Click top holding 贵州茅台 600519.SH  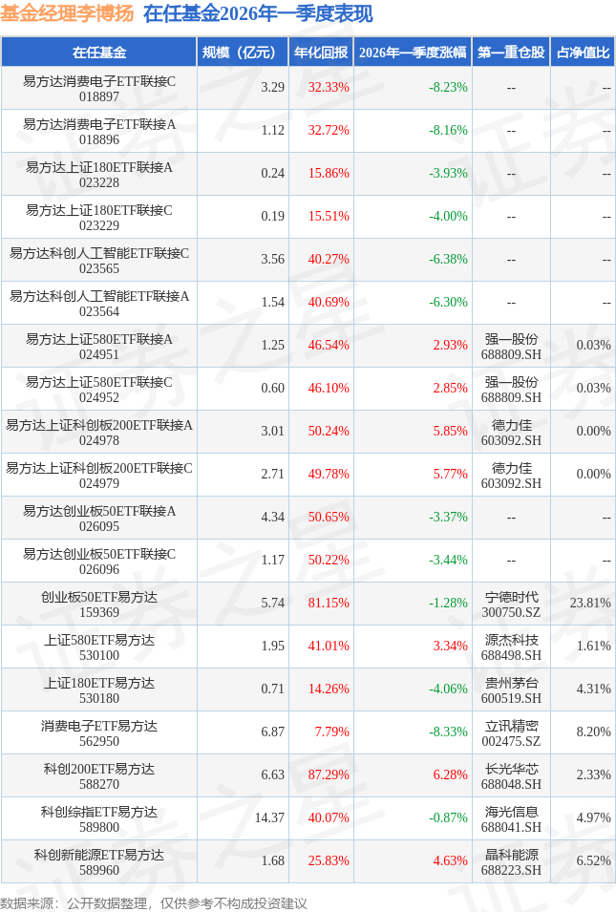click(511, 689)
